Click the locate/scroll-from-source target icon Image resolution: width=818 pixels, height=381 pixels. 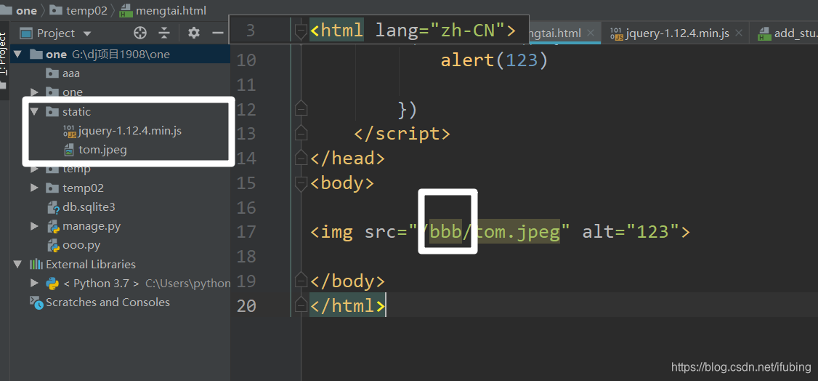point(139,33)
